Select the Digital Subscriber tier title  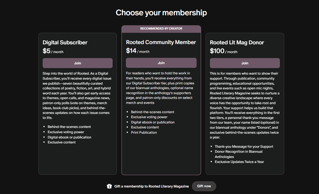pos(65,42)
